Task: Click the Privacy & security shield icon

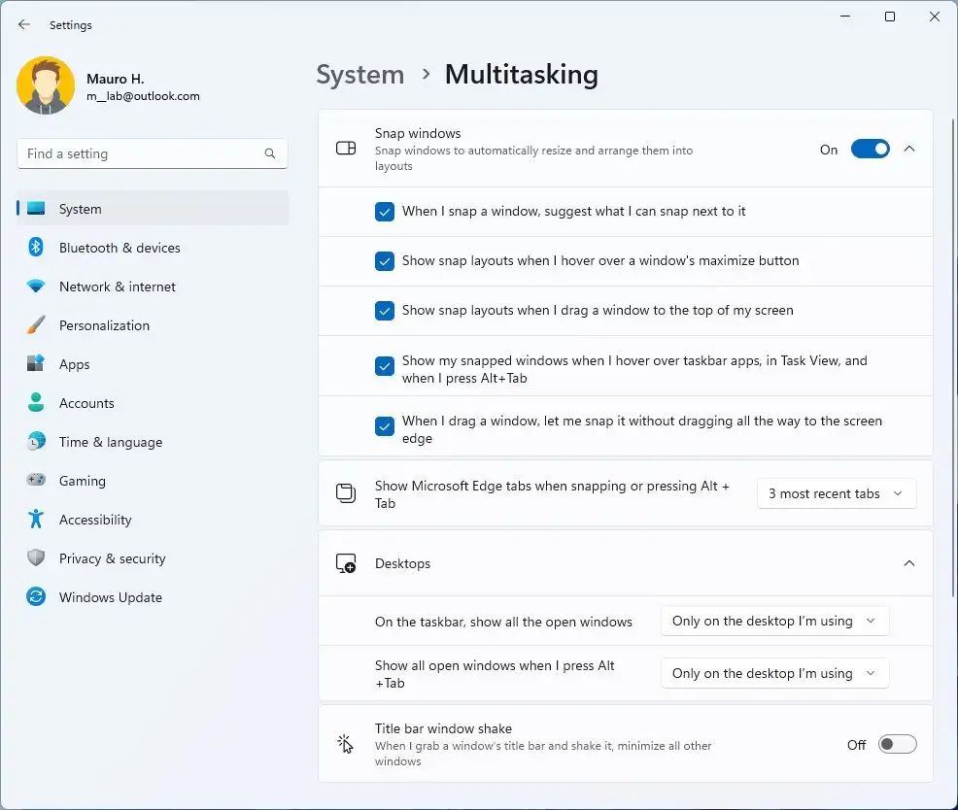Action: click(x=36, y=558)
